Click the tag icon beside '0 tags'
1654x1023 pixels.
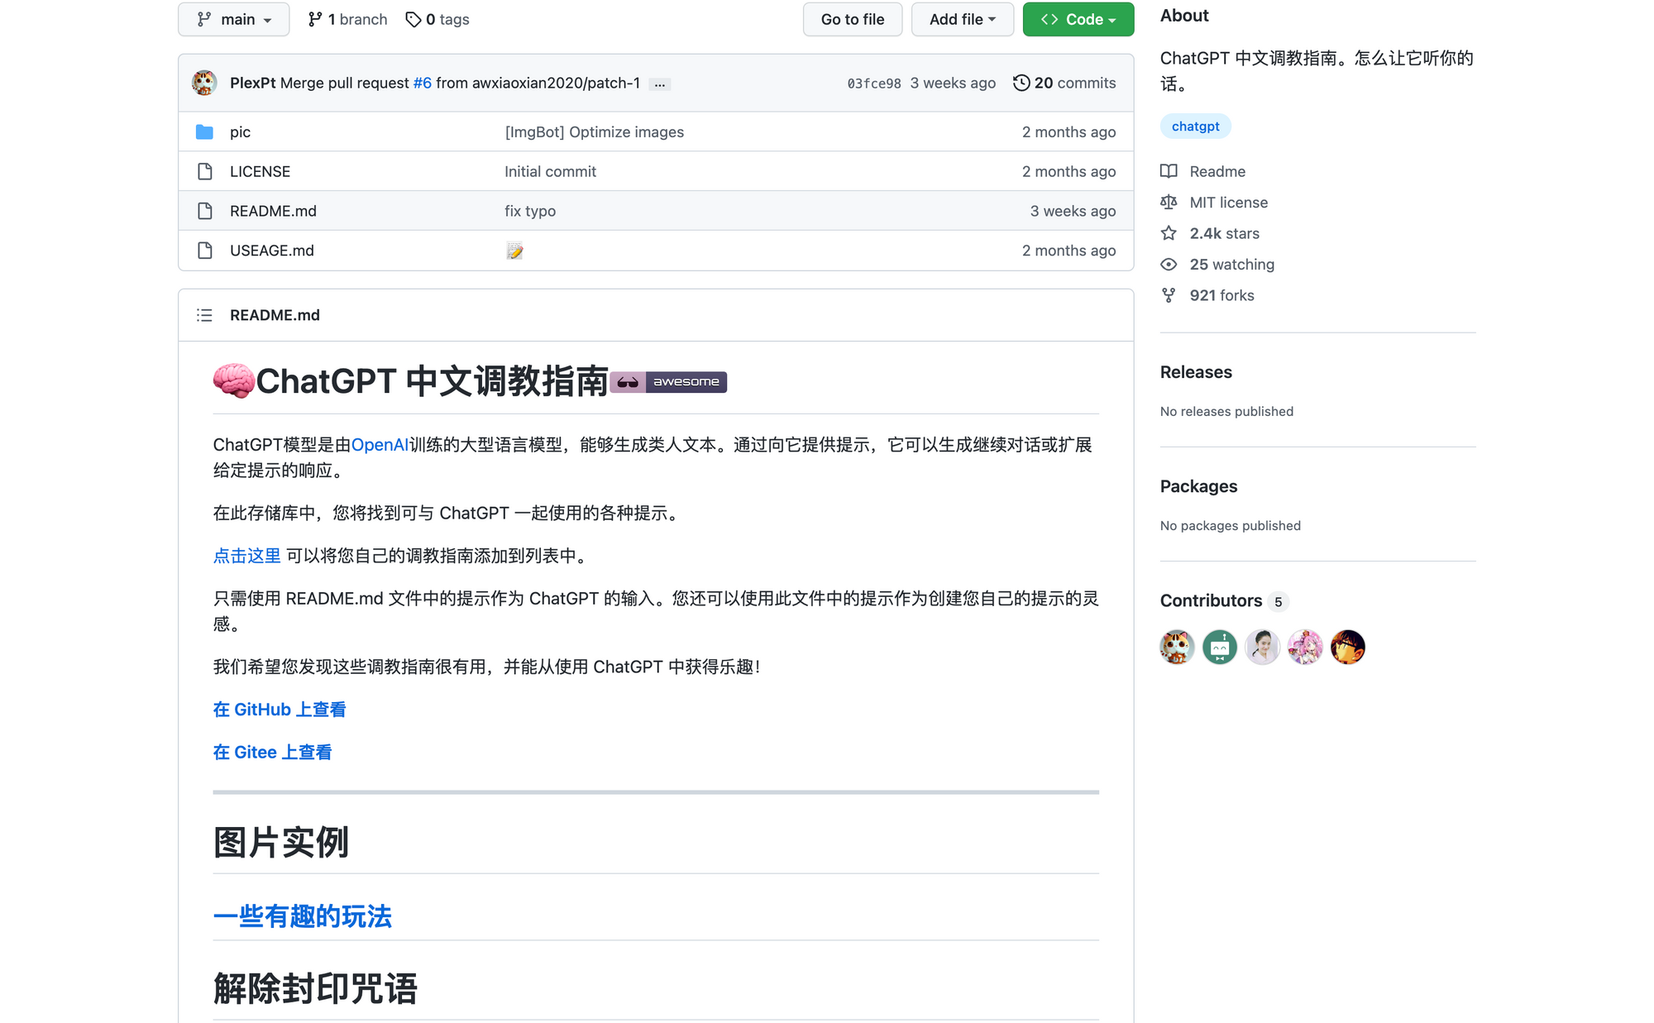coord(413,19)
